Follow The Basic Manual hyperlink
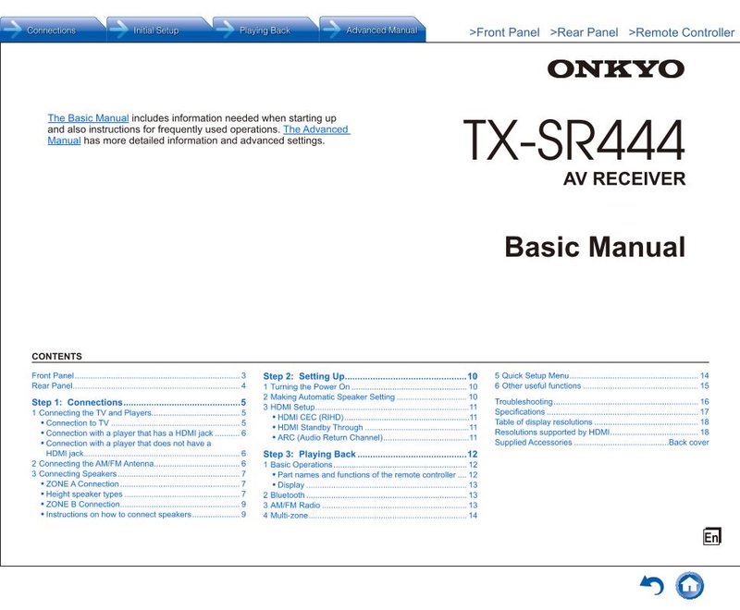This screenshot has height=610, width=740. click(x=88, y=118)
